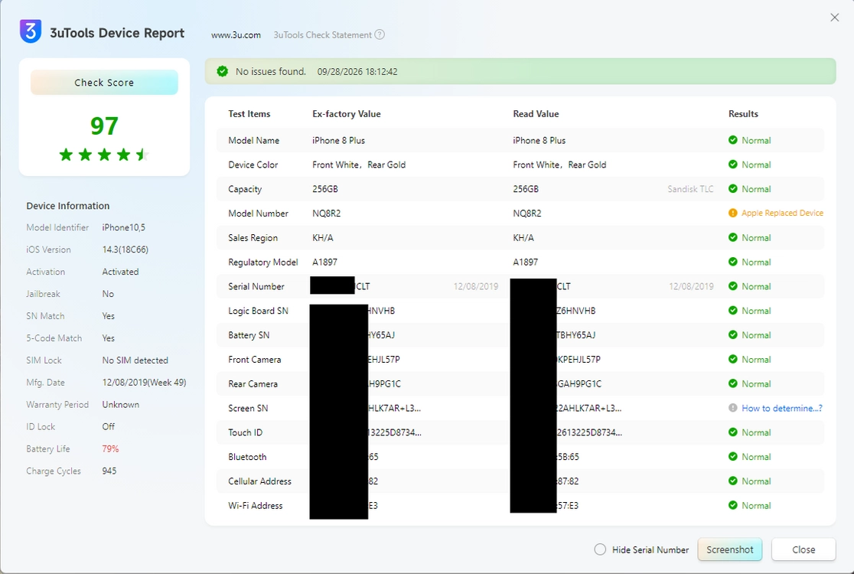Viewport: 854px width, 574px height.
Task: Click the Read Value Regulatory Model A1897
Action: pyautogui.click(x=525, y=262)
